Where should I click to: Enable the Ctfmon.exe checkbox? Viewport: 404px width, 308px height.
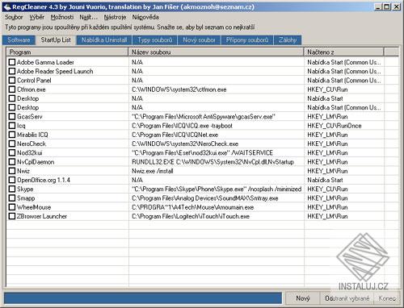(12, 89)
